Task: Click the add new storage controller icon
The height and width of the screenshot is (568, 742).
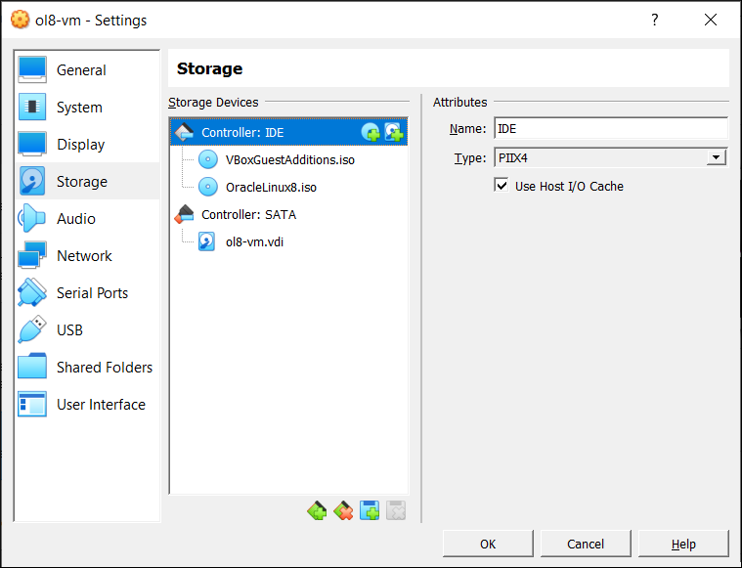Action: [x=317, y=510]
